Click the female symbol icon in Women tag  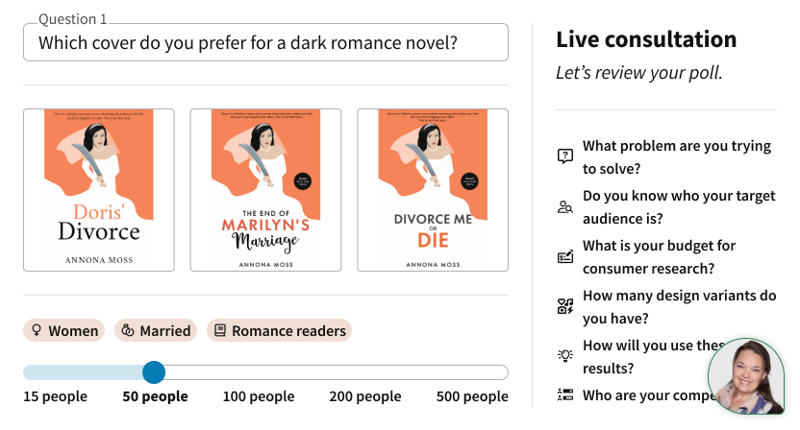coord(37,330)
